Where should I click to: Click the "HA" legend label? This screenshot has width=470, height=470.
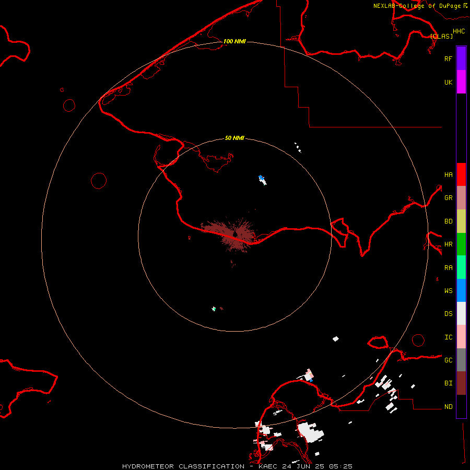pos(448,175)
